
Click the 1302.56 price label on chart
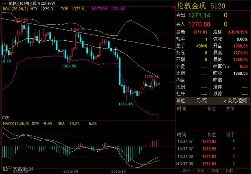(x=69, y=66)
